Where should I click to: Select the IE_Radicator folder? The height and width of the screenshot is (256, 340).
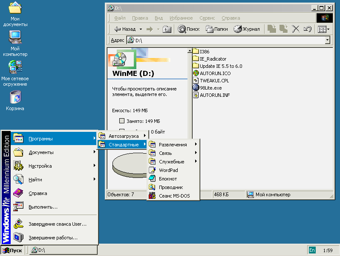coord(210,59)
